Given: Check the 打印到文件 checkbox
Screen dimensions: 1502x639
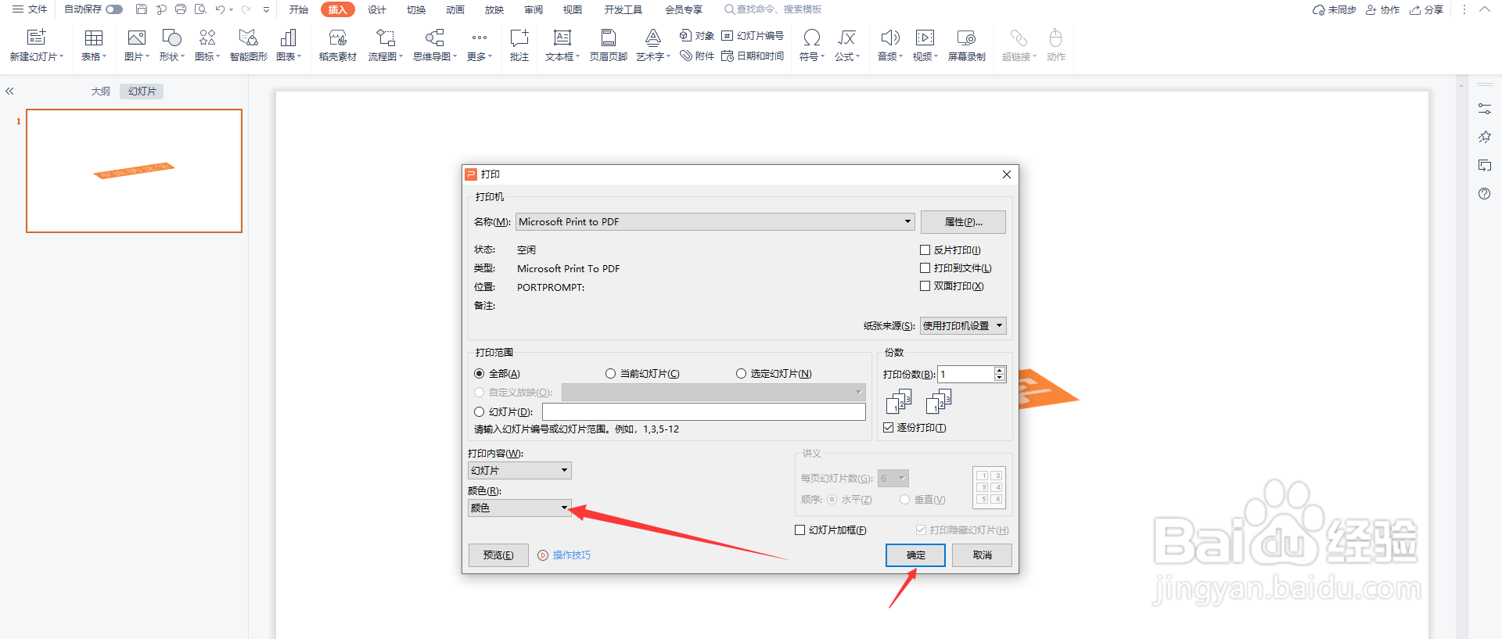Looking at the screenshot, I should coord(925,268).
